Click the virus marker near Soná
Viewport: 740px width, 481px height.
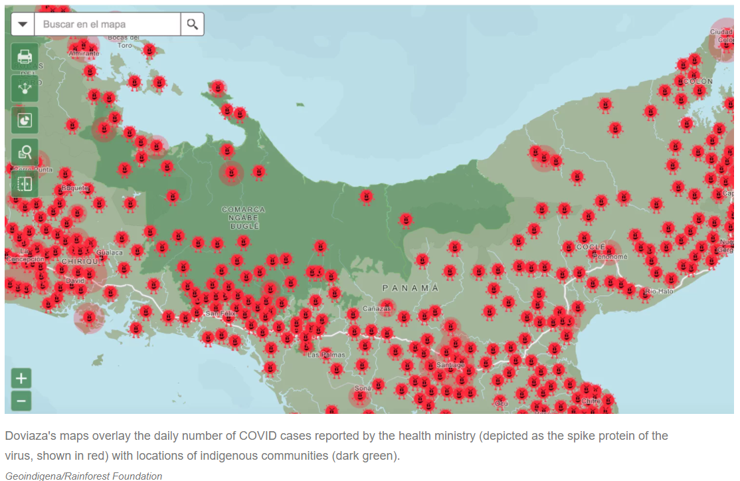(359, 397)
